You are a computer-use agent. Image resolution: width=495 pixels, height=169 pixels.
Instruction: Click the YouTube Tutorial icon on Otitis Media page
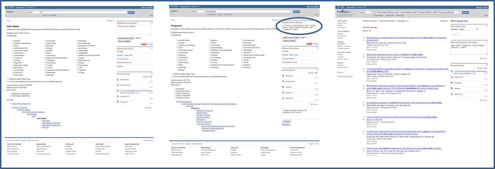(143, 44)
